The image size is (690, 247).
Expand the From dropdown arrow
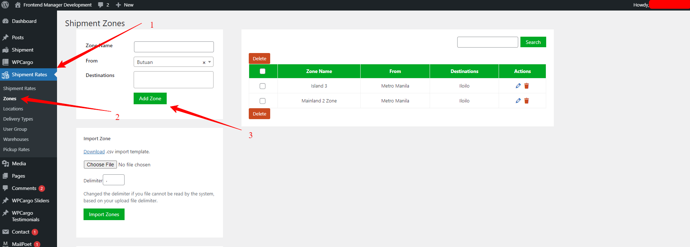pos(210,62)
